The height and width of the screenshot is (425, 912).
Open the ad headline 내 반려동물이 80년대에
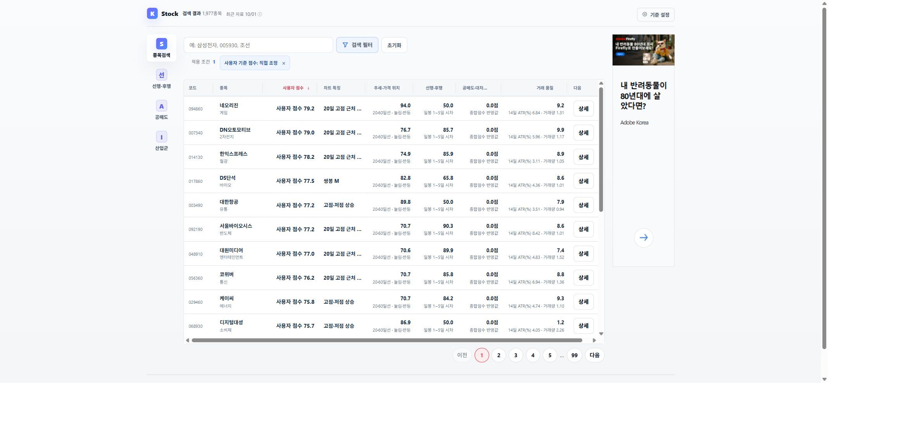coord(643,96)
